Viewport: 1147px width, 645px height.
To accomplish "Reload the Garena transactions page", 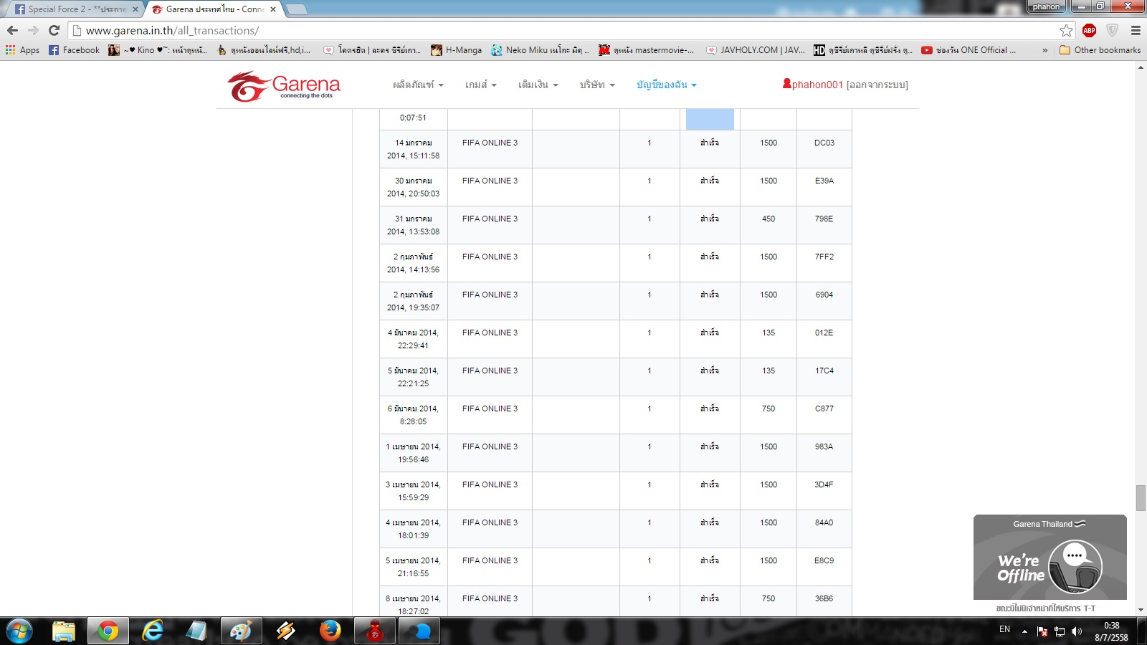I will pos(54,30).
